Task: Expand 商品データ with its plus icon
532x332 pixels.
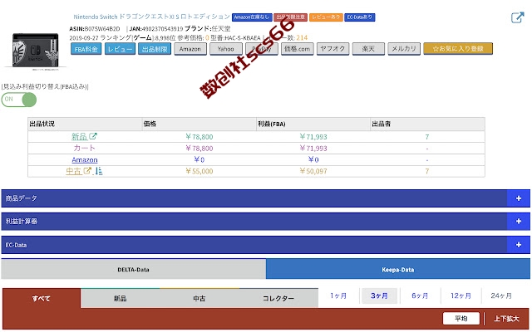Action: click(x=519, y=198)
